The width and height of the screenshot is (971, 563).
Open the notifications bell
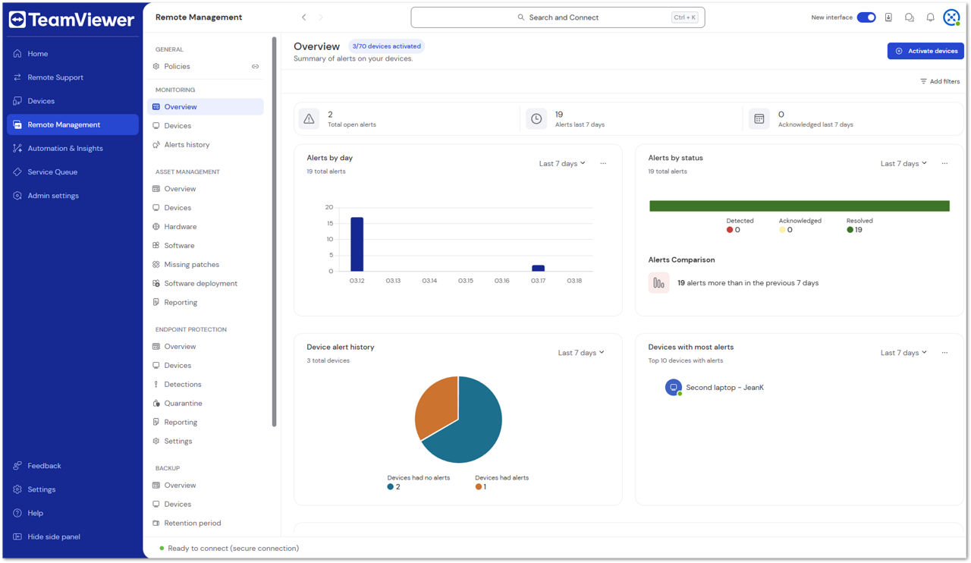pos(930,17)
